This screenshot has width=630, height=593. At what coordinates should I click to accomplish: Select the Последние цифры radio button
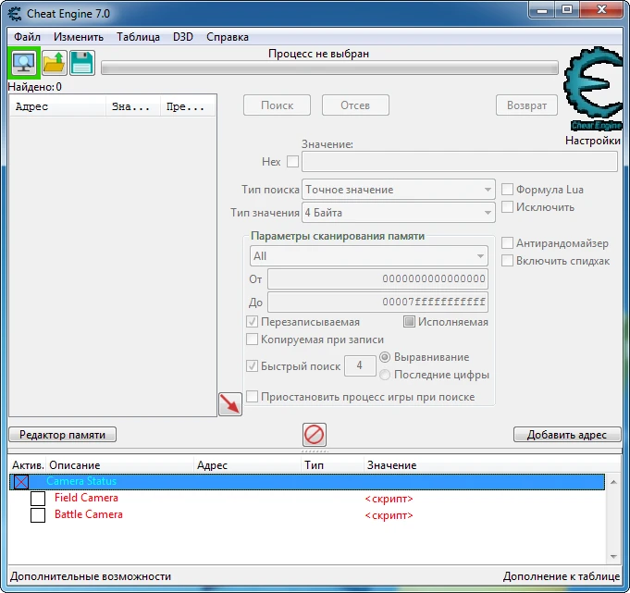[x=385, y=375]
